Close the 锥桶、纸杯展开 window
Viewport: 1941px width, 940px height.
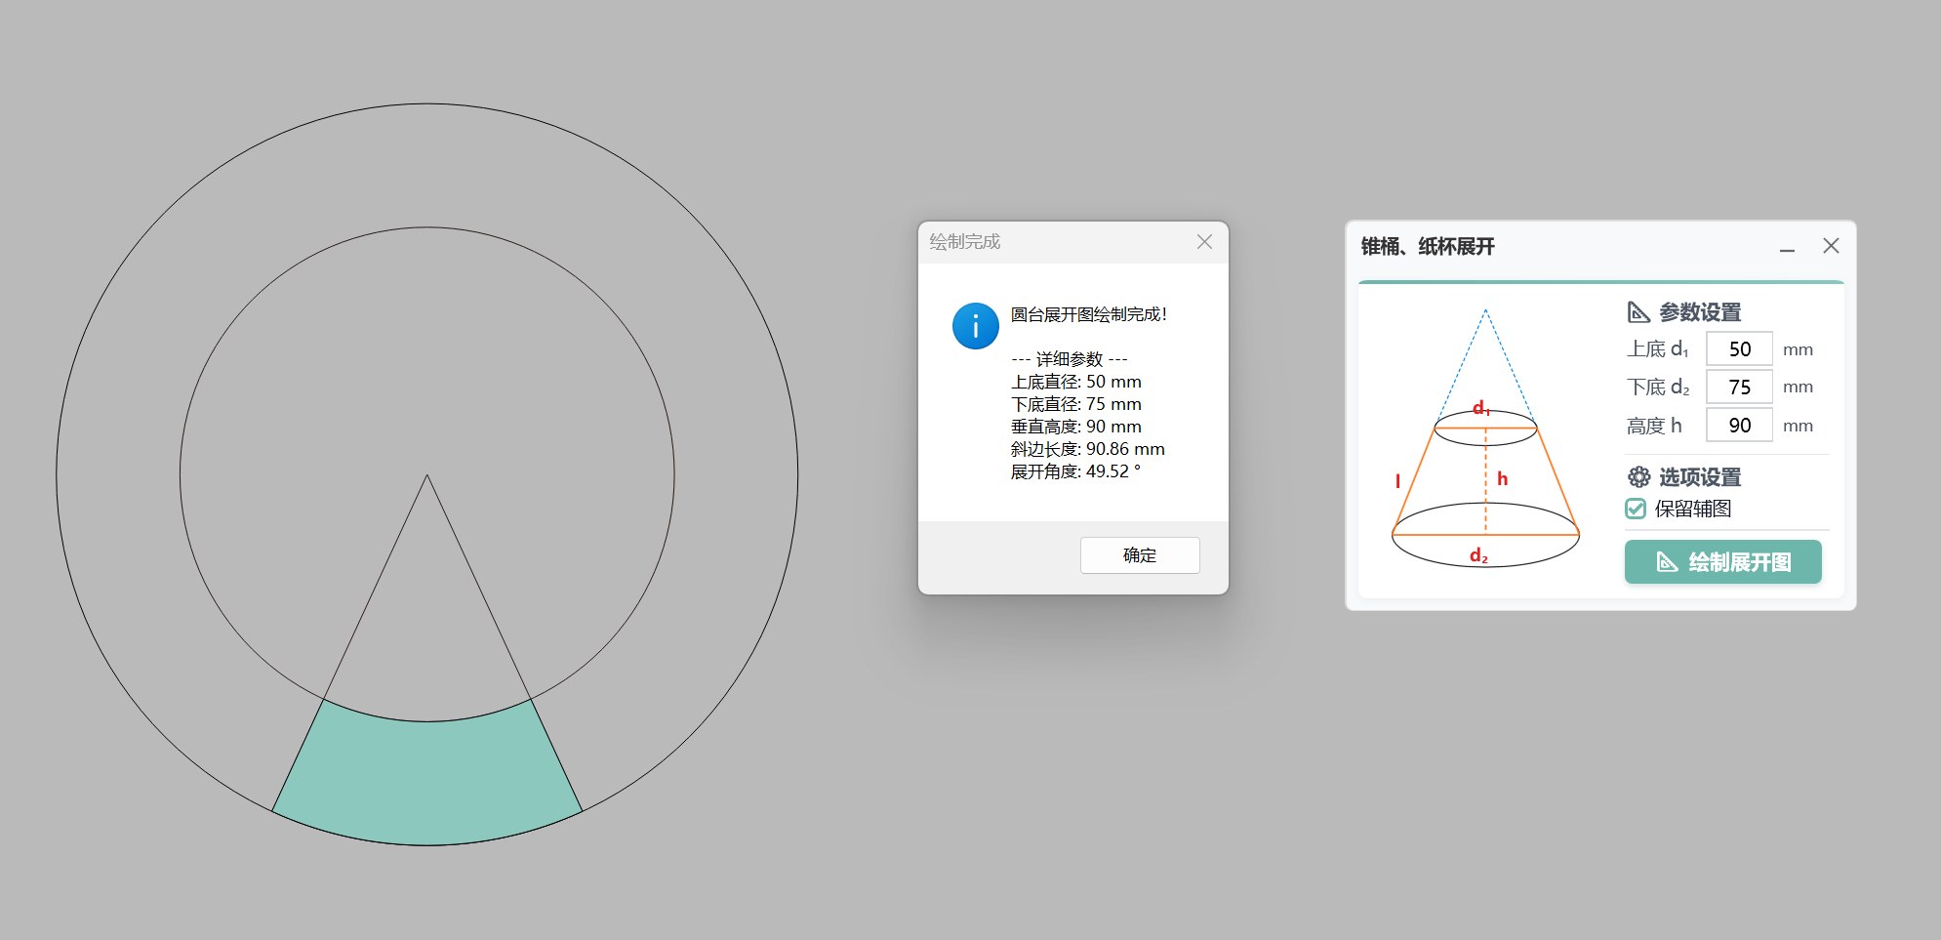point(1831,246)
